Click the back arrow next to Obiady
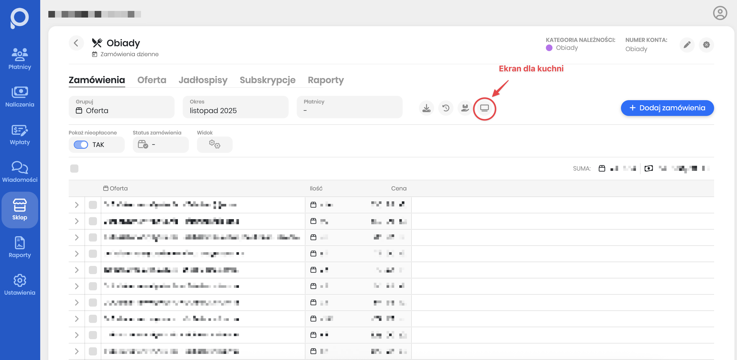The image size is (737, 360). (76, 43)
